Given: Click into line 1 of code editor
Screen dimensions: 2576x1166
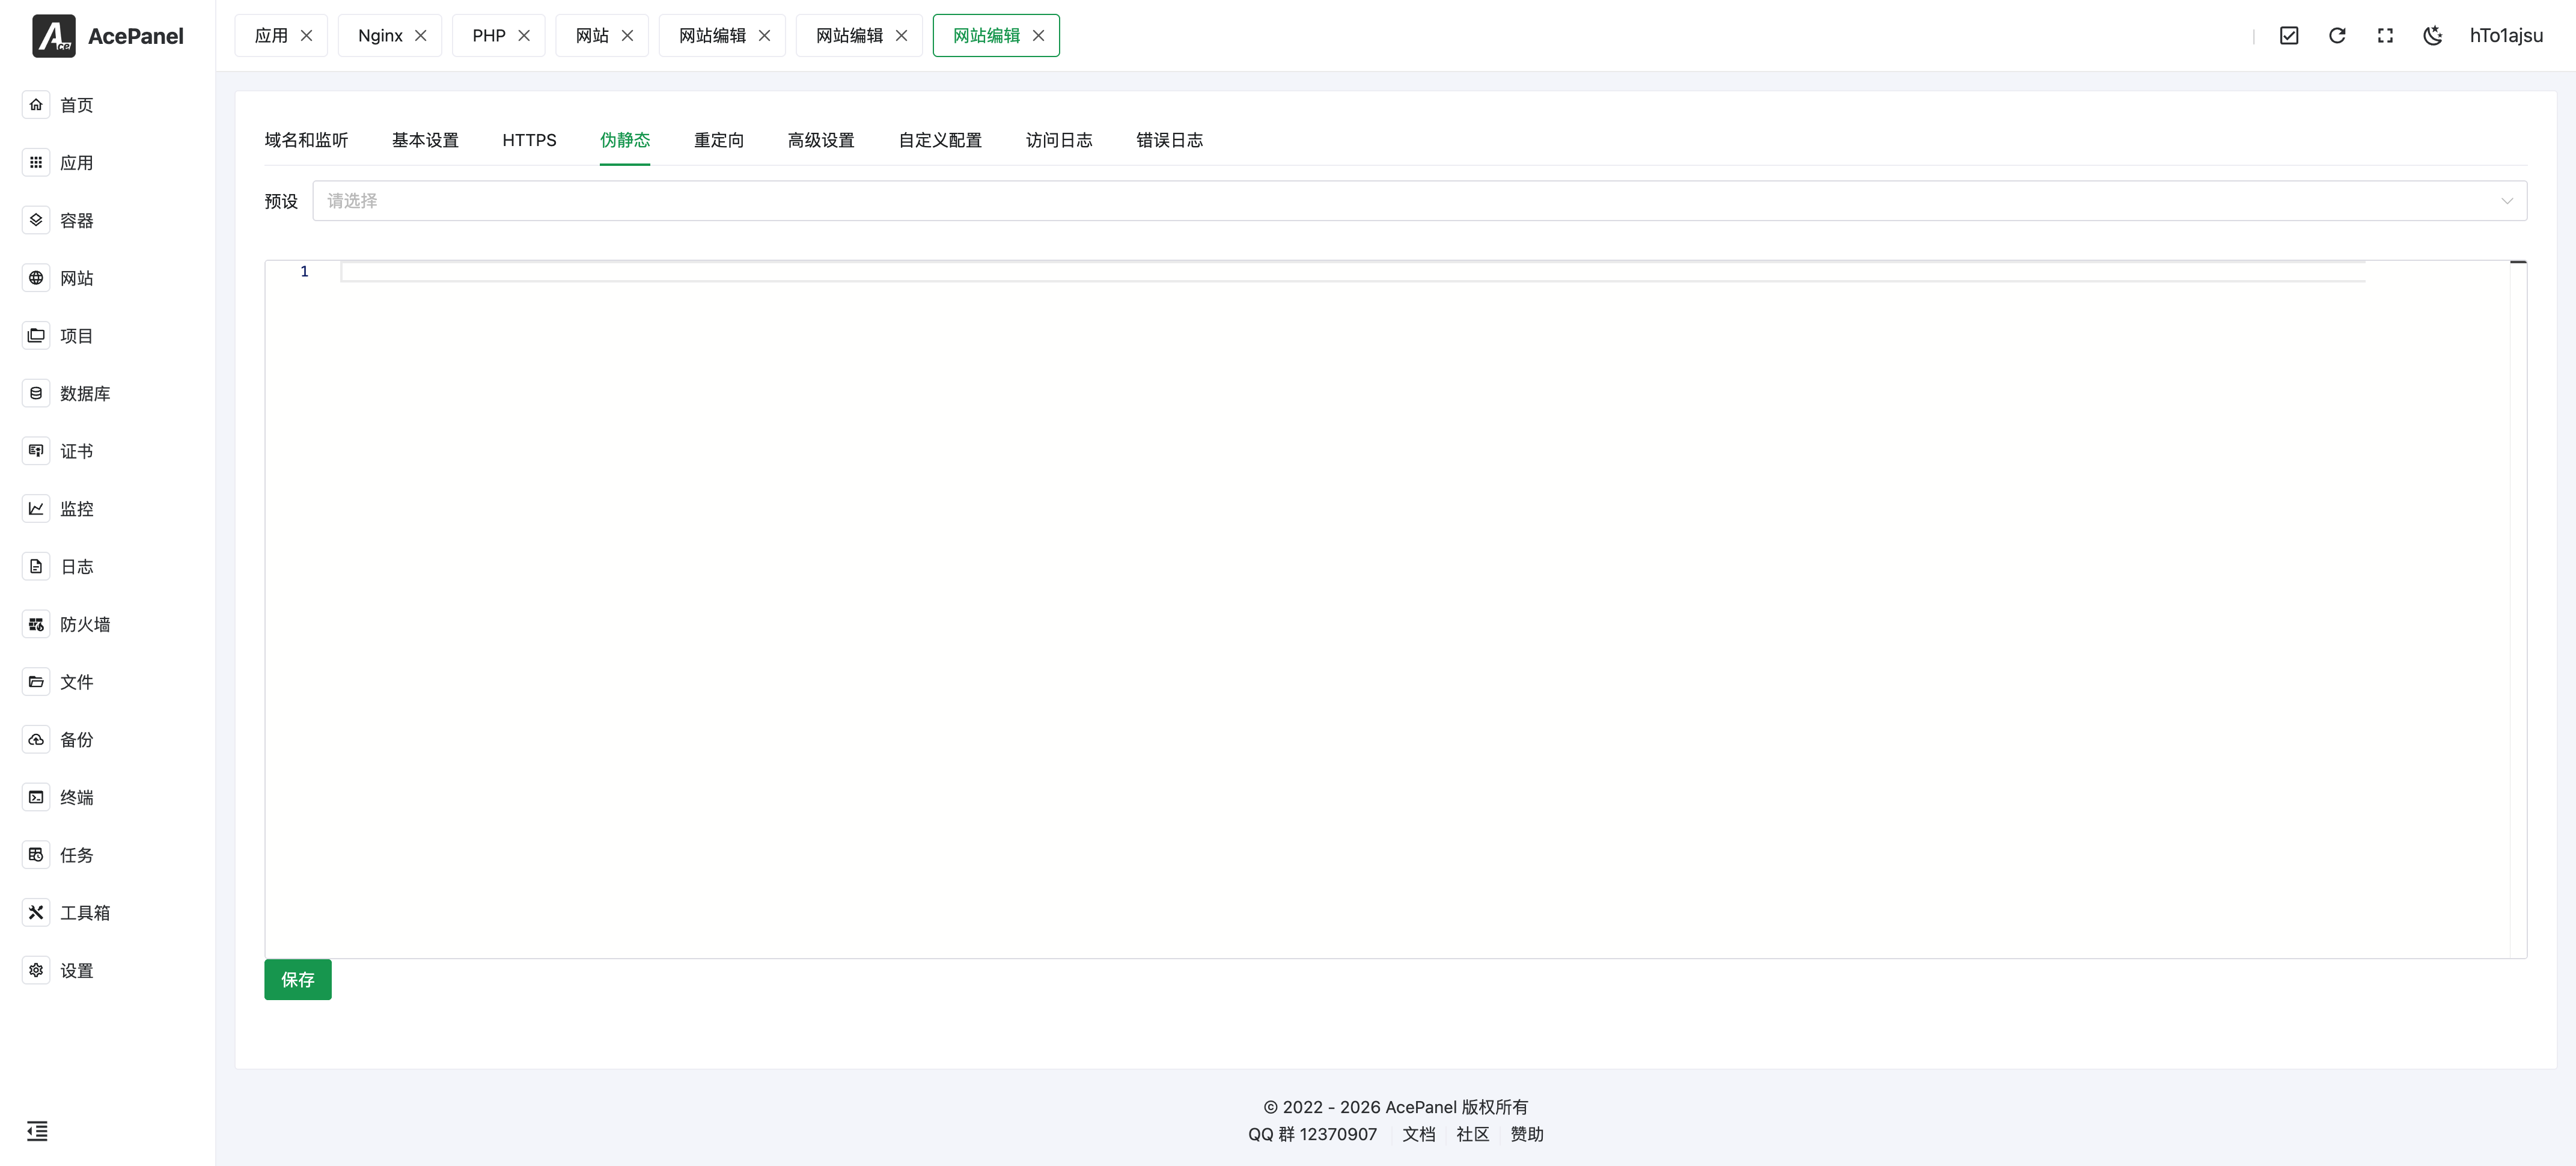Looking at the screenshot, I should tap(1350, 272).
